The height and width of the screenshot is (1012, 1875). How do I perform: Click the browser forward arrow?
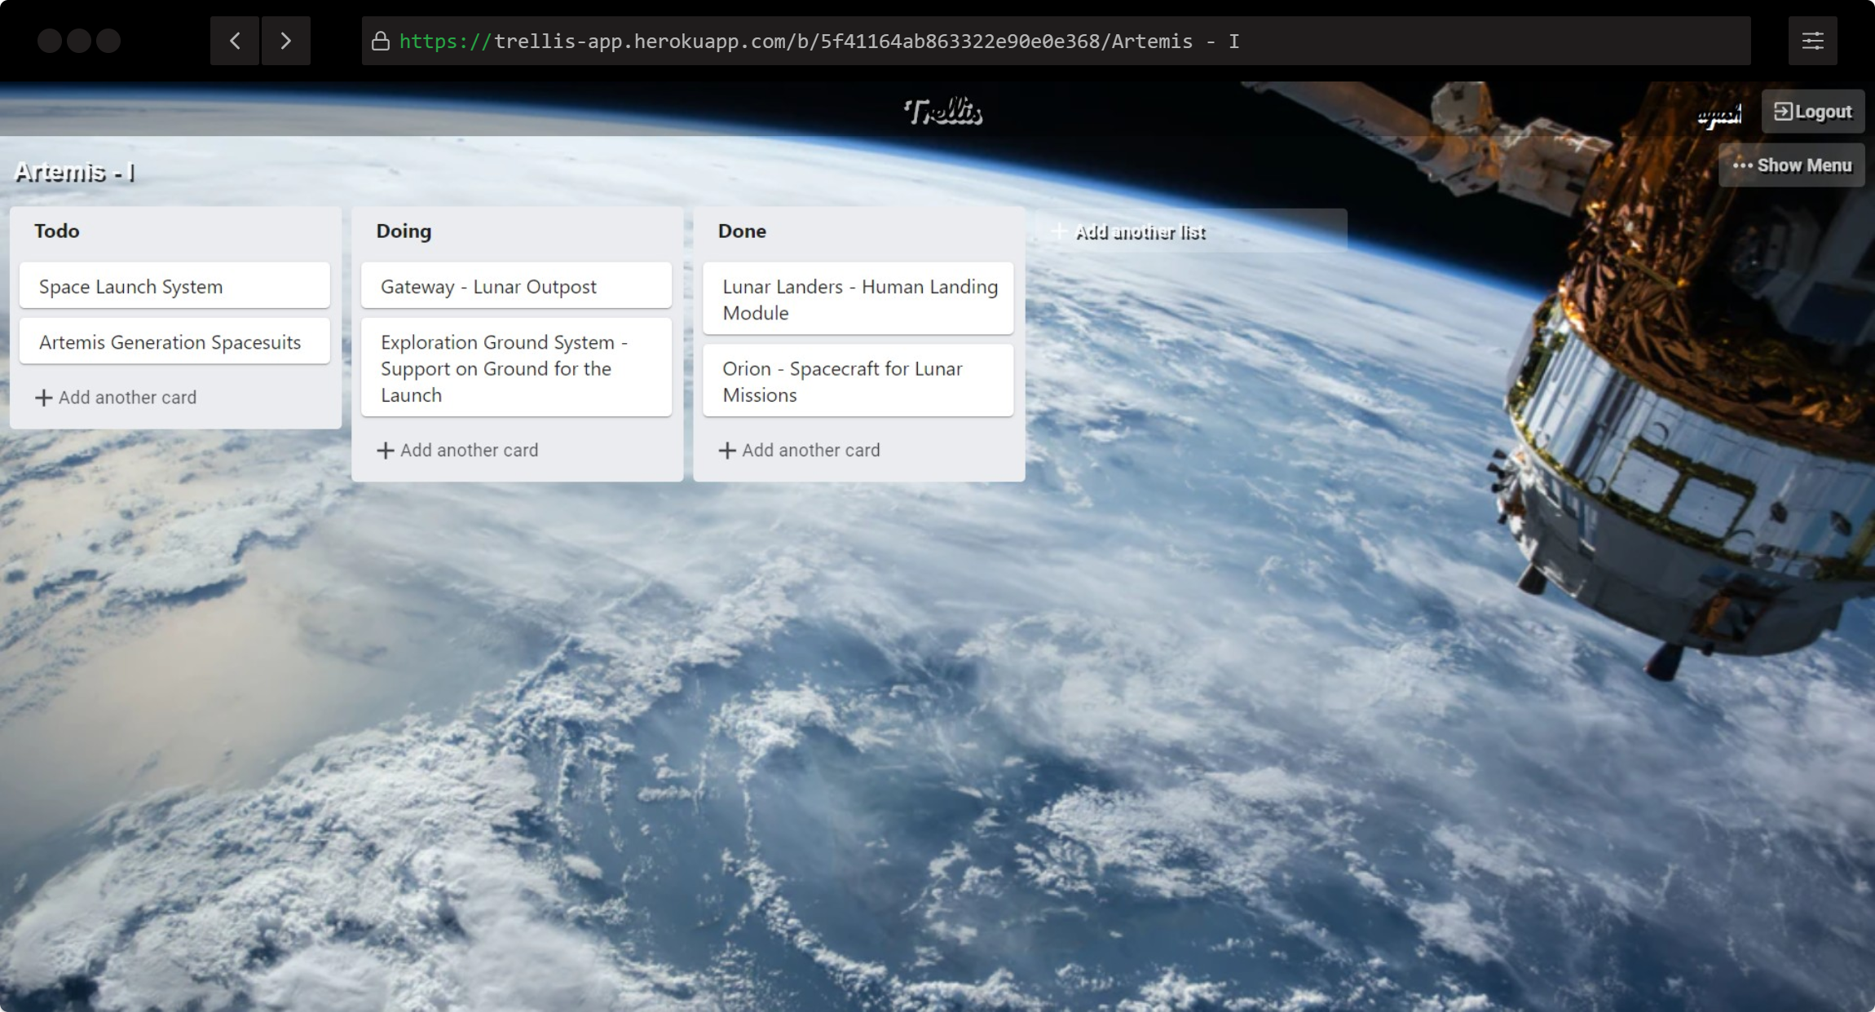[x=285, y=41]
